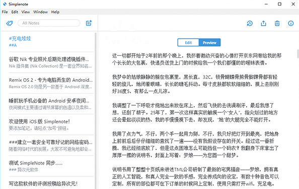Open the 欢迎使用 iOS 版 Simplenote note
Image resolution: width=299 pixels, height=189 pixels.
(51, 124)
